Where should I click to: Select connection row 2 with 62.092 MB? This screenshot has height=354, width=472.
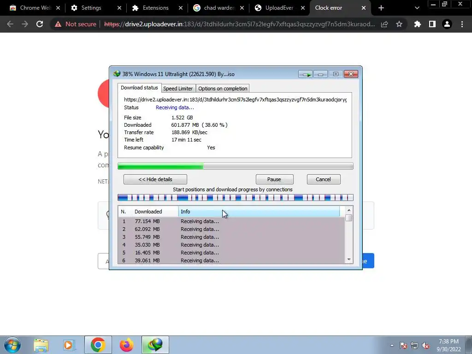231,229
